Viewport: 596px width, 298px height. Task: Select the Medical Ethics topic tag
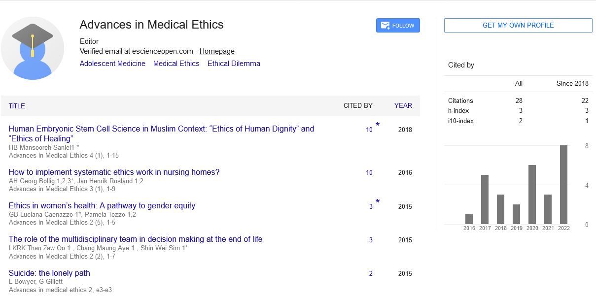coord(176,64)
